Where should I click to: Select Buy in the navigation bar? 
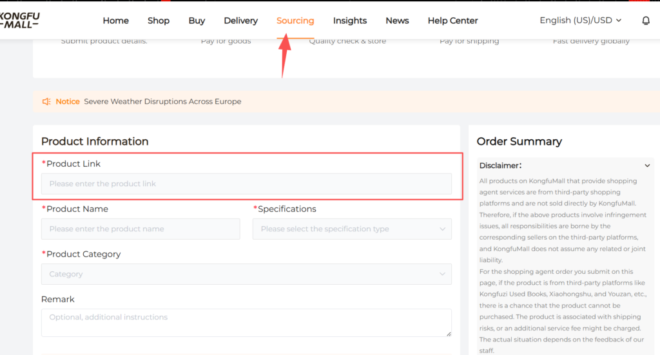(197, 21)
